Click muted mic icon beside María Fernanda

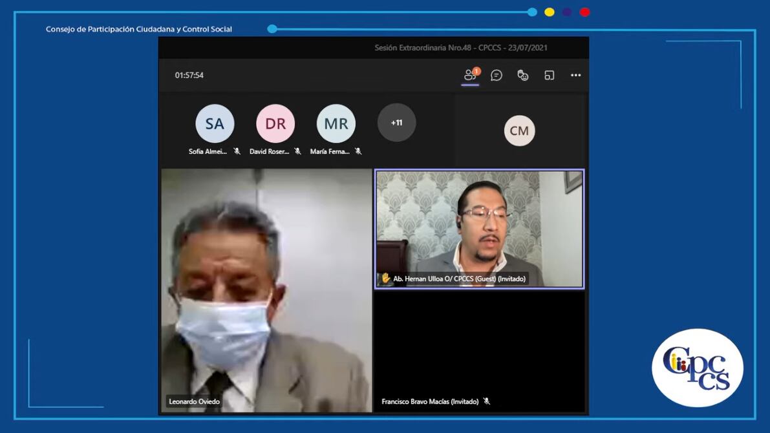358,151
